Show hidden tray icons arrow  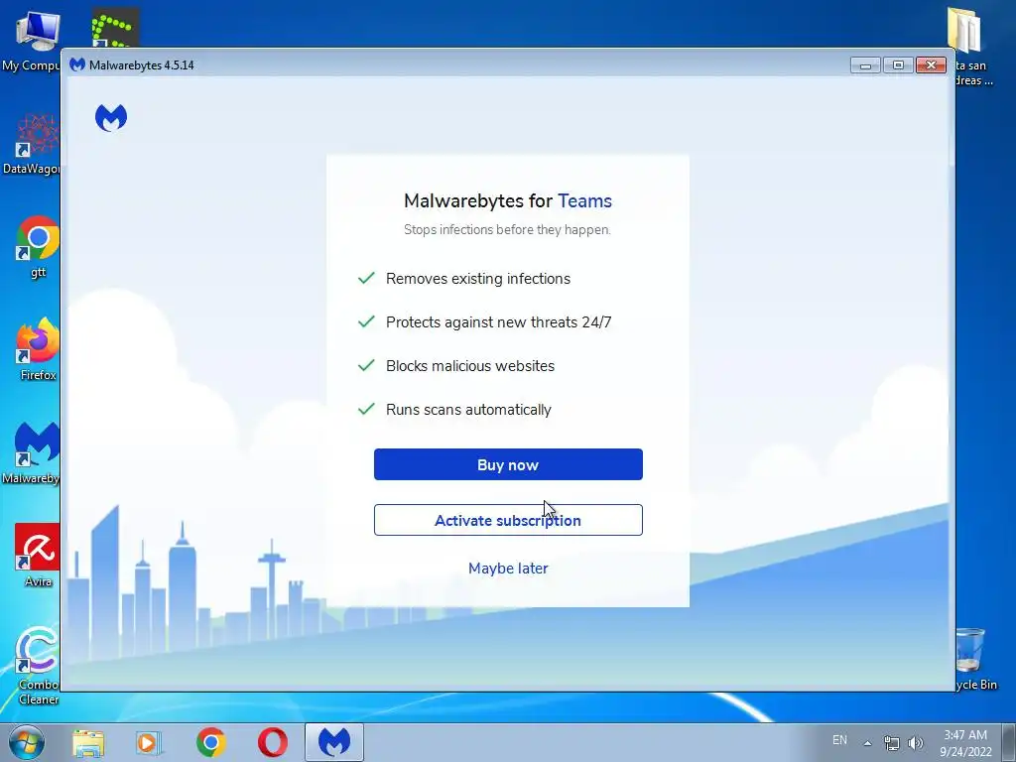click(x=867, y=743)
